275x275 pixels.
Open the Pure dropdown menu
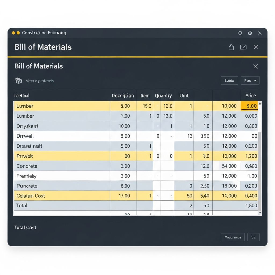[250, 81]
